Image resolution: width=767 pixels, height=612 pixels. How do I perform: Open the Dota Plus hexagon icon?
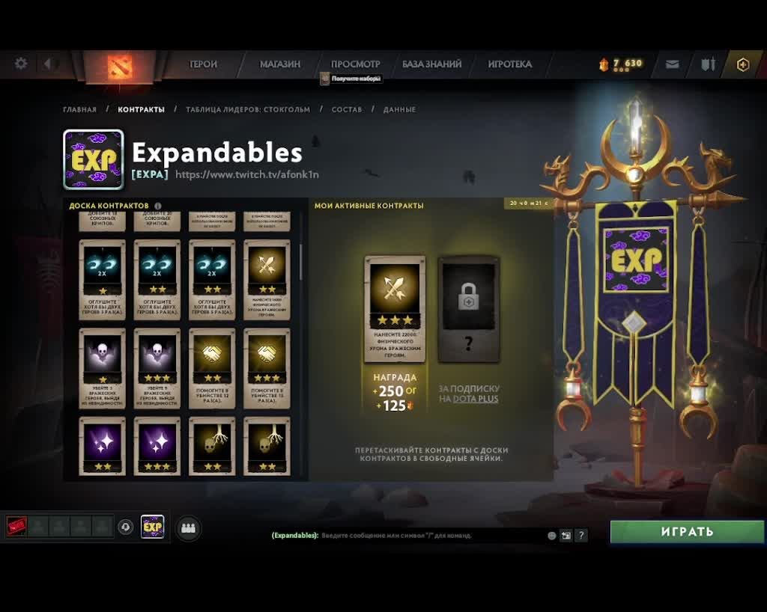point(742,64)
